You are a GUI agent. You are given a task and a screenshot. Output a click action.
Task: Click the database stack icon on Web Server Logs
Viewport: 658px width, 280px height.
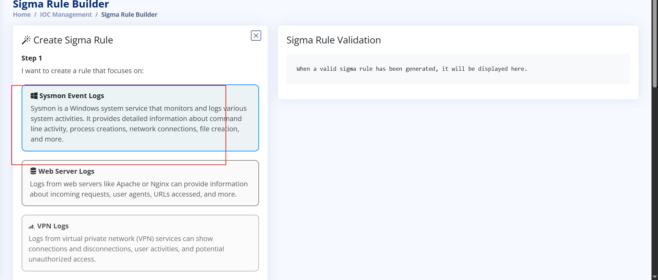tap(33, 171)
